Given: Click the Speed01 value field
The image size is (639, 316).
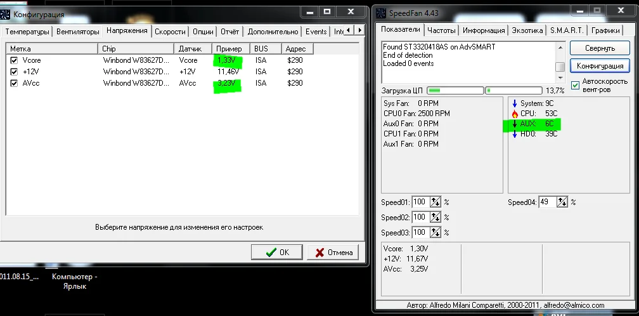Looking at the screenshot, I should point(420,202).
